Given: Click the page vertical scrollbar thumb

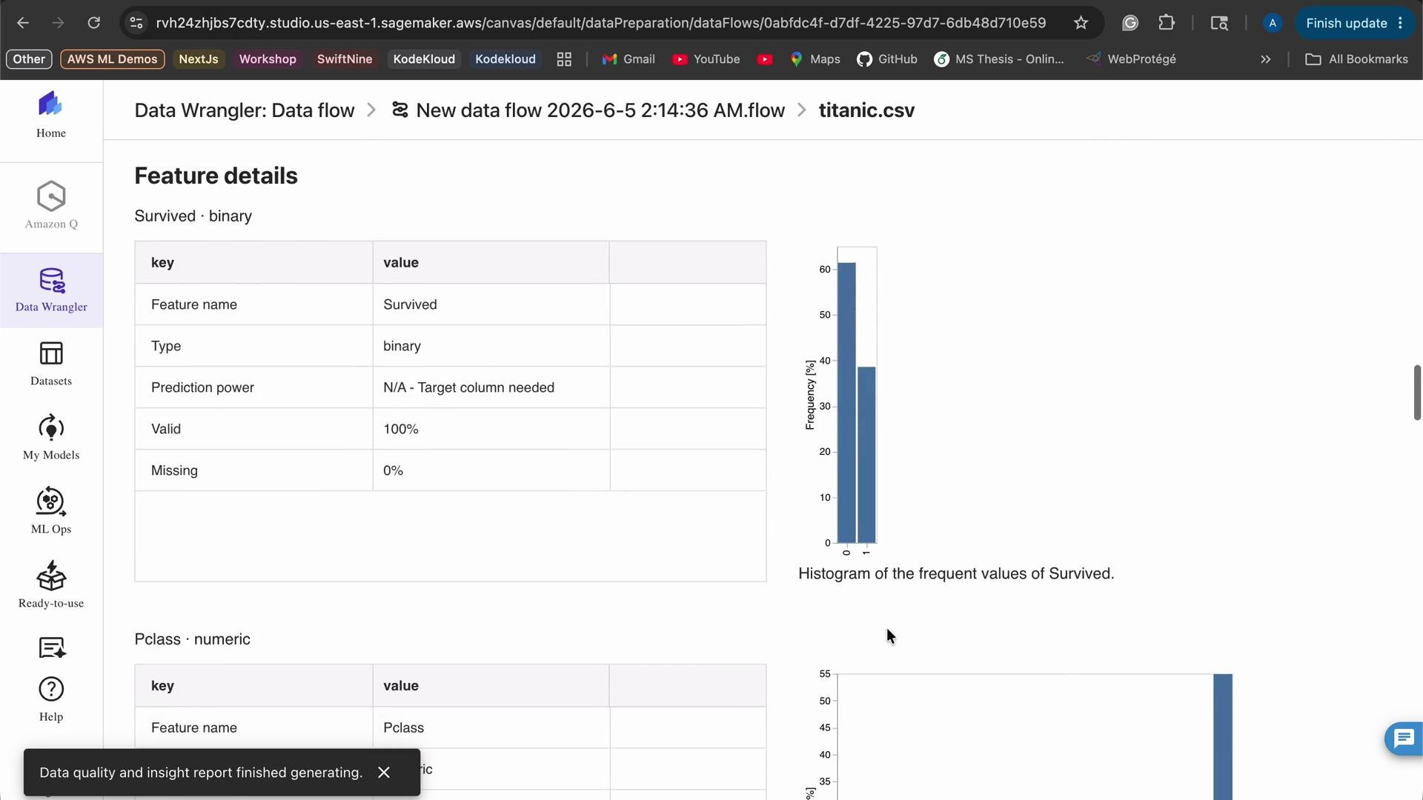Looking at the screenshot, I should (1417, 393).
